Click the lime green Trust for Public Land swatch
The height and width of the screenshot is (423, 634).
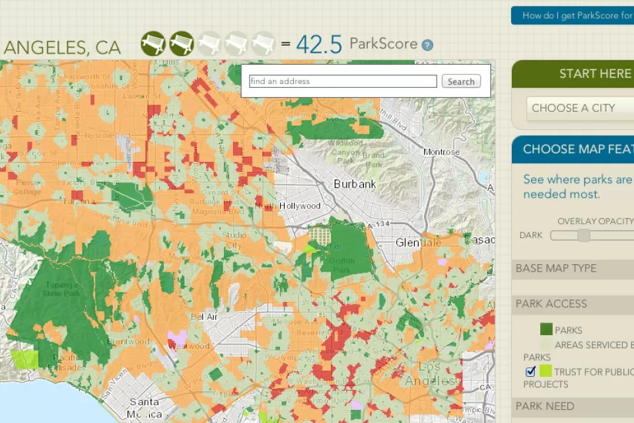(546, 370)
